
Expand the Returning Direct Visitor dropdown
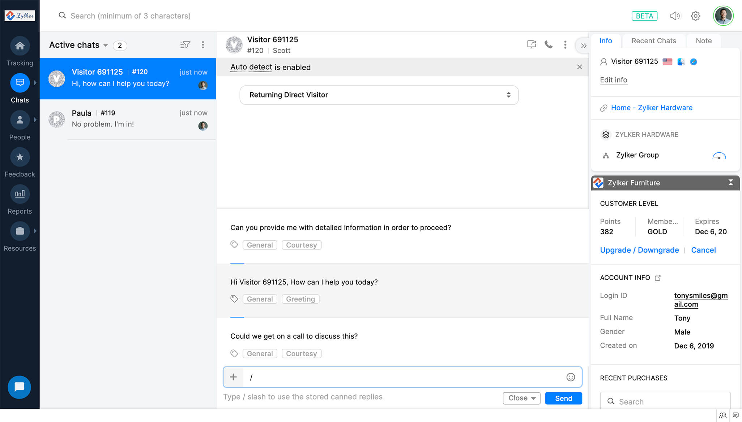pos(508,95)
